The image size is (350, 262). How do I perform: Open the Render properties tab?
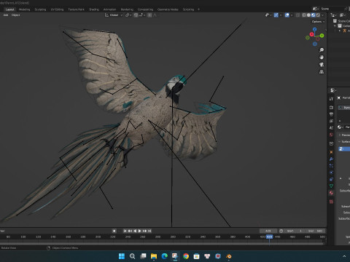331,107
